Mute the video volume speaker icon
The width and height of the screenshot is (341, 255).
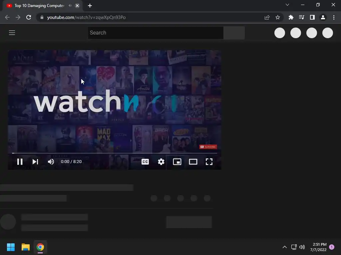51,162
